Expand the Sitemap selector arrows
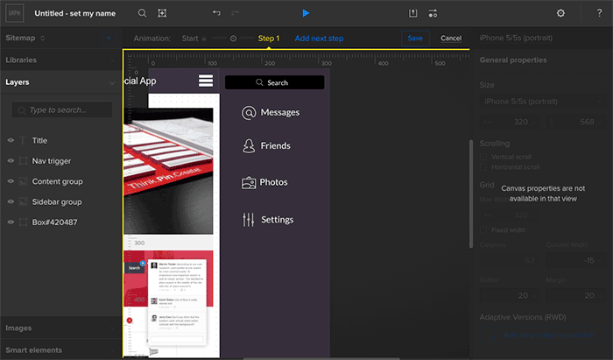Viewport: 613px width, 360px height. (x=43, y=38)
